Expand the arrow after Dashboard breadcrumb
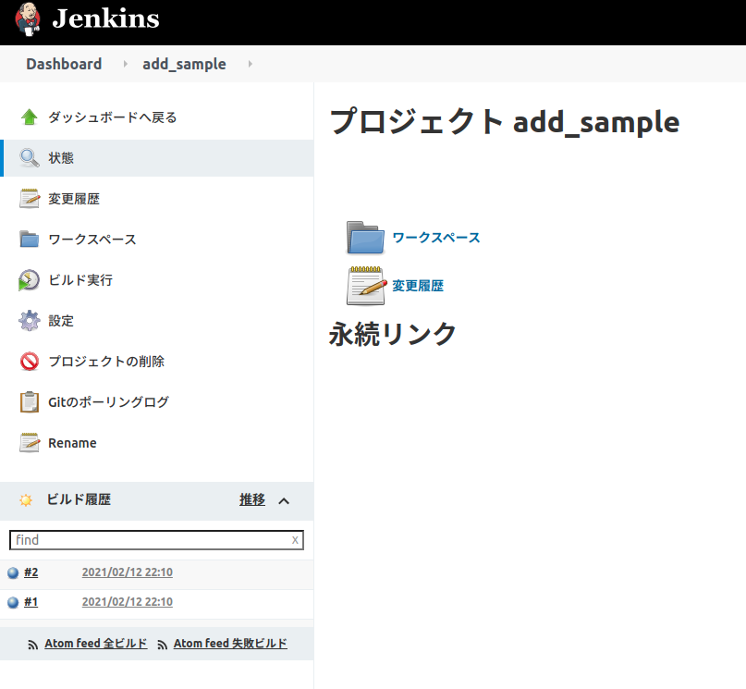The width and height of the screenshot is (746, 689). pos(125,64)
